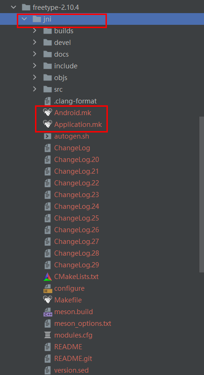
Task: Click the autogen.sh shell script icon
Action: [x=48, y=136]
